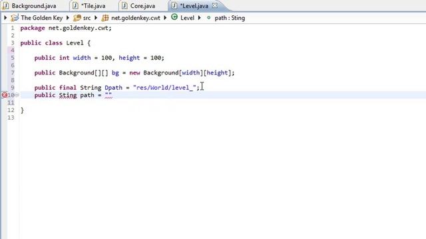Click the field icon beside path : Sting
Viewport: 426px width, 239px height.
coord(208,18)
